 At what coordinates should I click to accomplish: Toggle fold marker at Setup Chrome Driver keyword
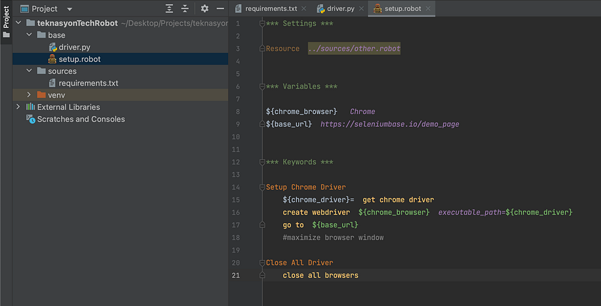[x=262, y=187]
